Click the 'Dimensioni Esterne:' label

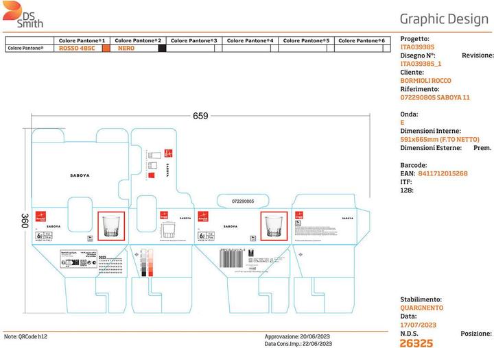tap(431, 148)
